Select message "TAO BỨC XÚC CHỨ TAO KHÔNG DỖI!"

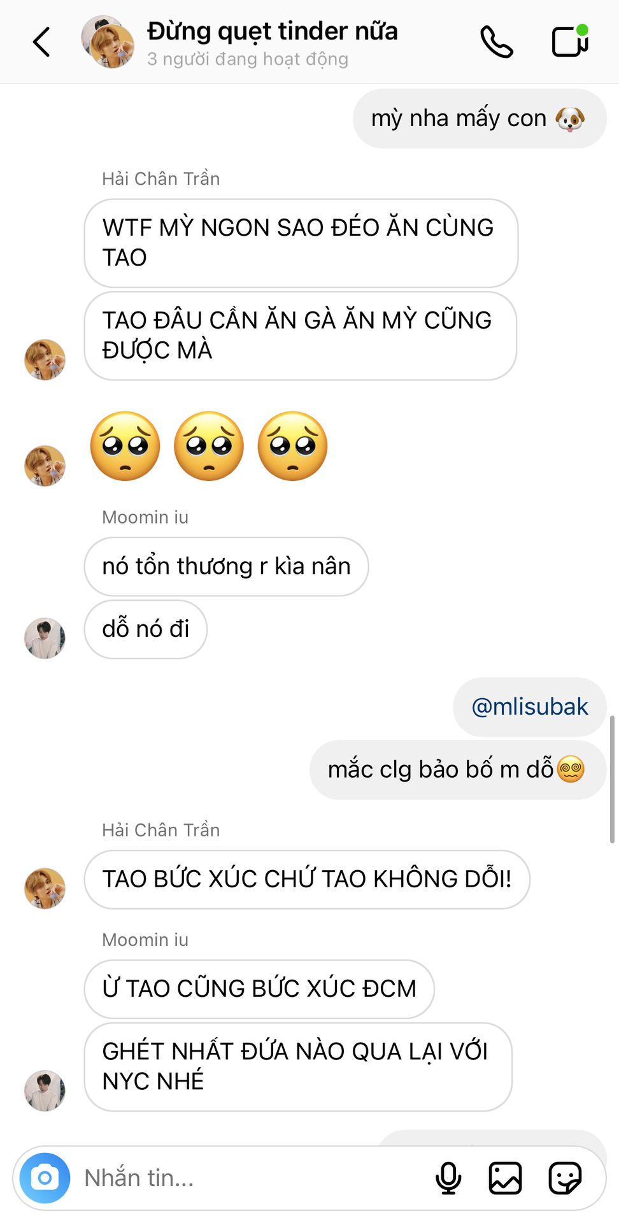(307, 879)
